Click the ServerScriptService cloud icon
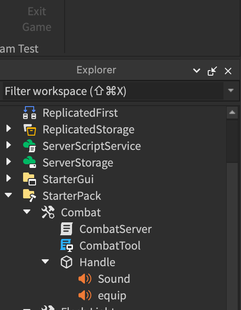Image resolution: width=241 pixels, height=310 pixels. [30, 146]
